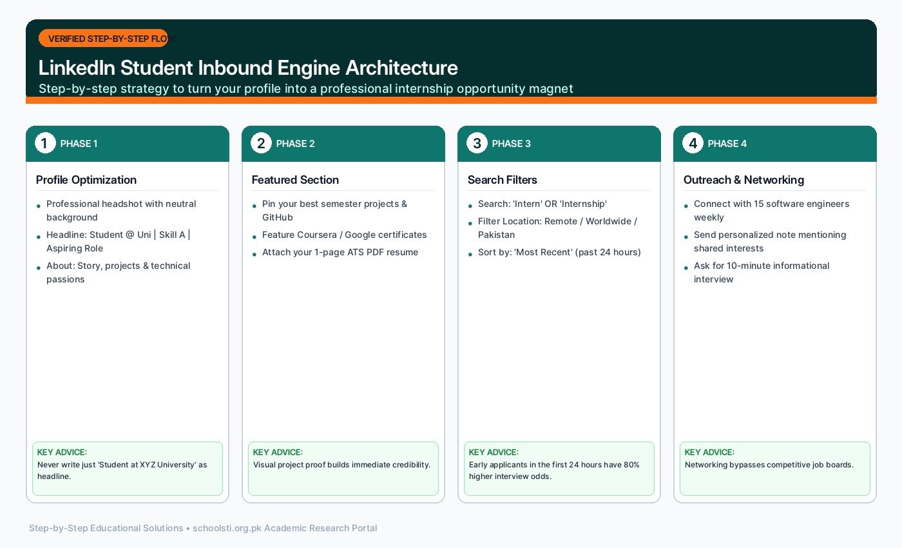Image resolution: width=902 pixels, height=548 pixels.
Task: Click the footer 'schoolsti.org.pk Academic Research Portal'
Action: [x=285, y=528]
